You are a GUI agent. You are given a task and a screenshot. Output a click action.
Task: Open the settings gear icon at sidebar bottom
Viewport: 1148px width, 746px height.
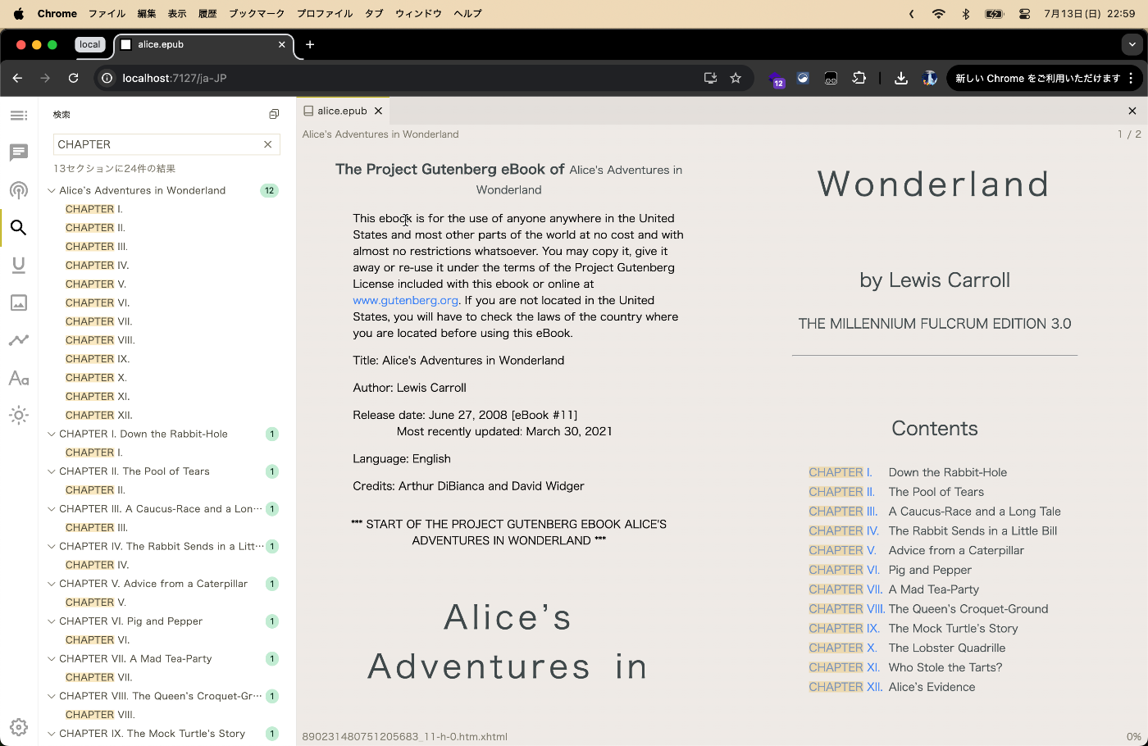click(x=19, y=727)
